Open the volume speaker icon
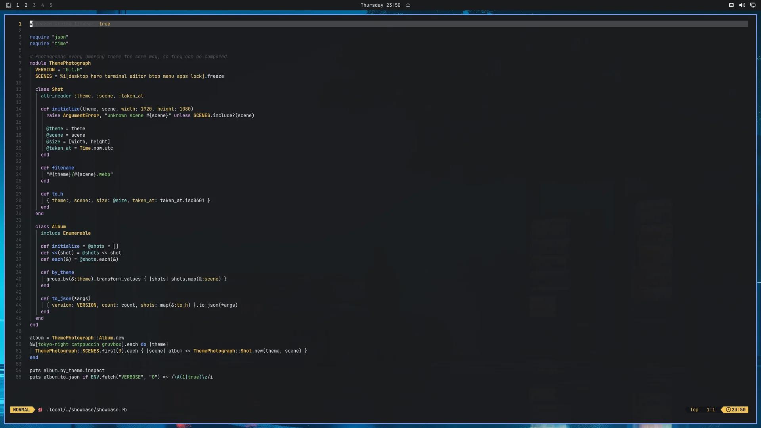This screenshot has height=428, width=761. click(x=742, y=5)
